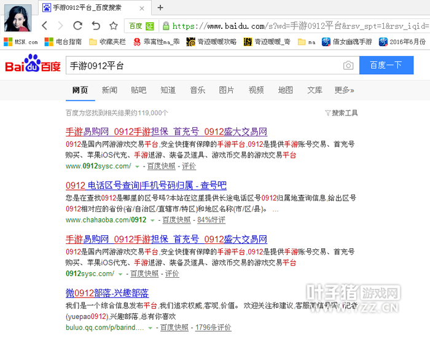
Task: Open the 0912 电话区号查询 result link
Action: [x=146, y=185]
